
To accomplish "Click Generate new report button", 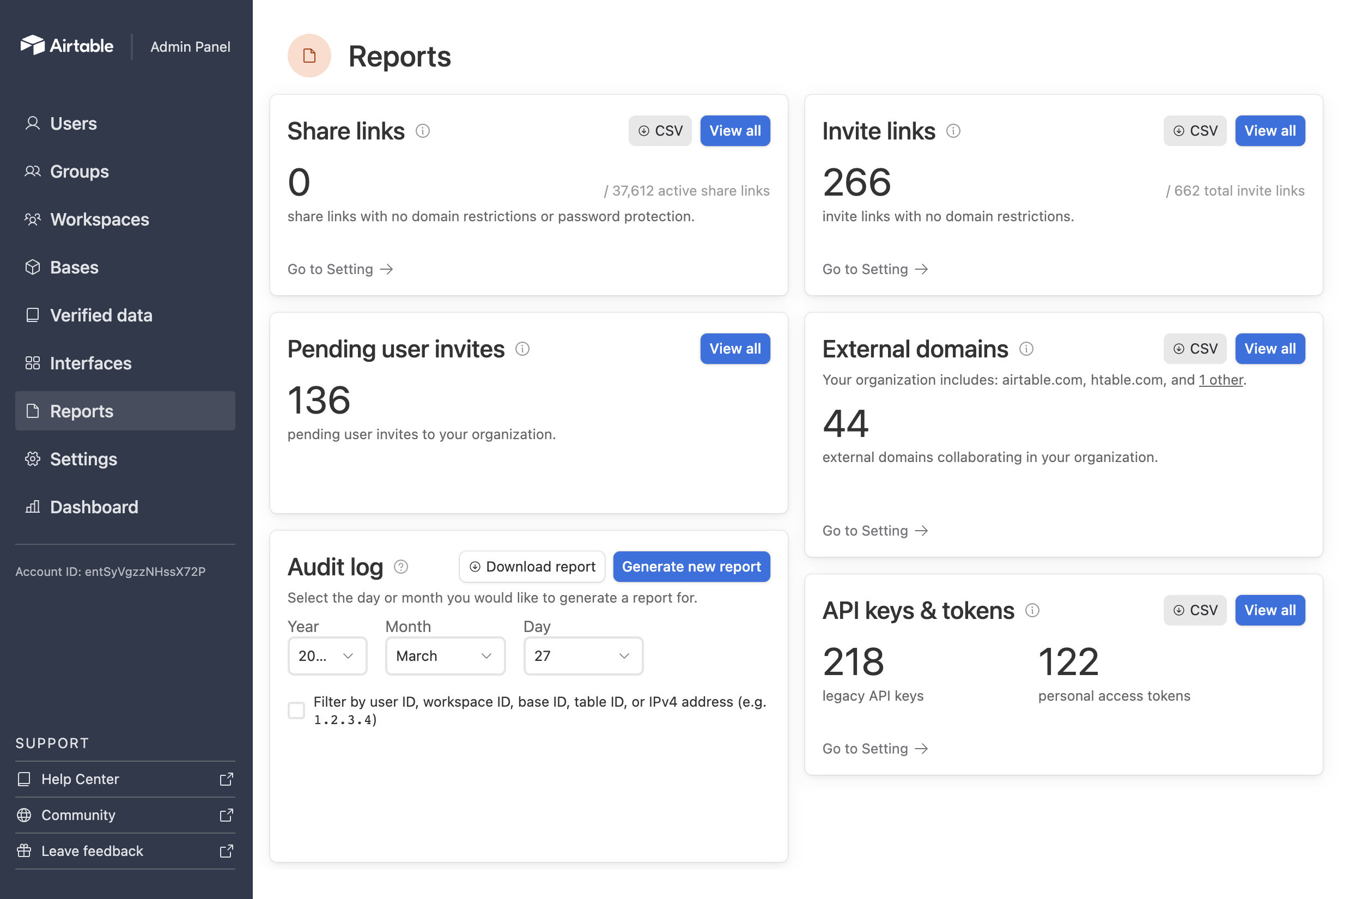I will click(x=691, y=567).
